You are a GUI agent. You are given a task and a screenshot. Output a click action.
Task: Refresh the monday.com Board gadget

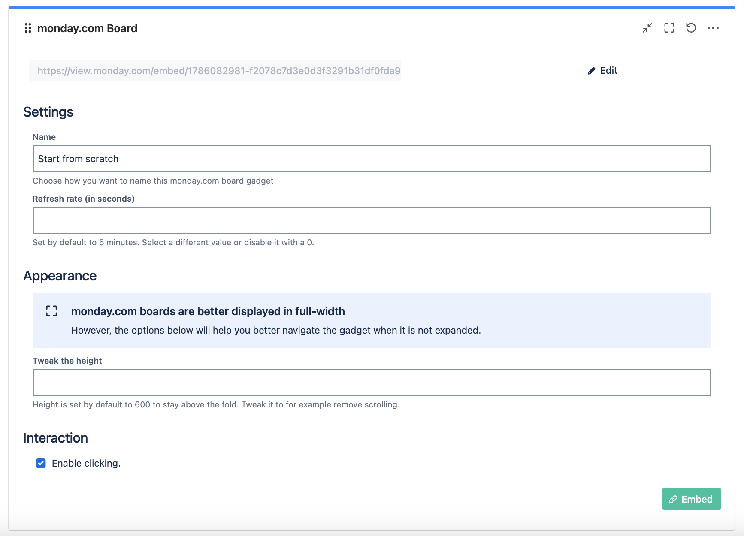click(x=691, y=28)
